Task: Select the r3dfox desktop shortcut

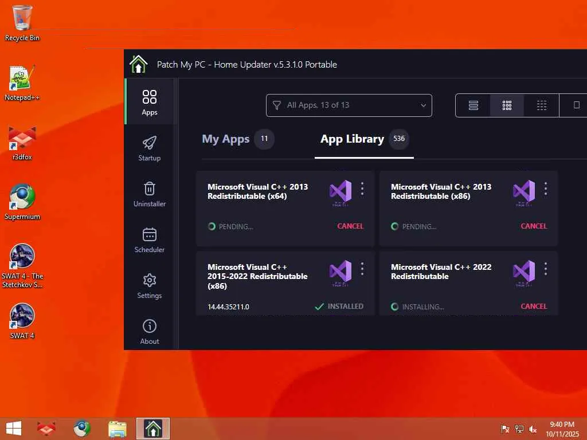Action: (x=22, y=143)
